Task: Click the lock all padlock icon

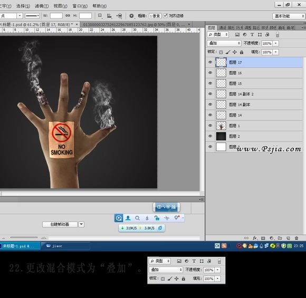Action: click(242, 52)
